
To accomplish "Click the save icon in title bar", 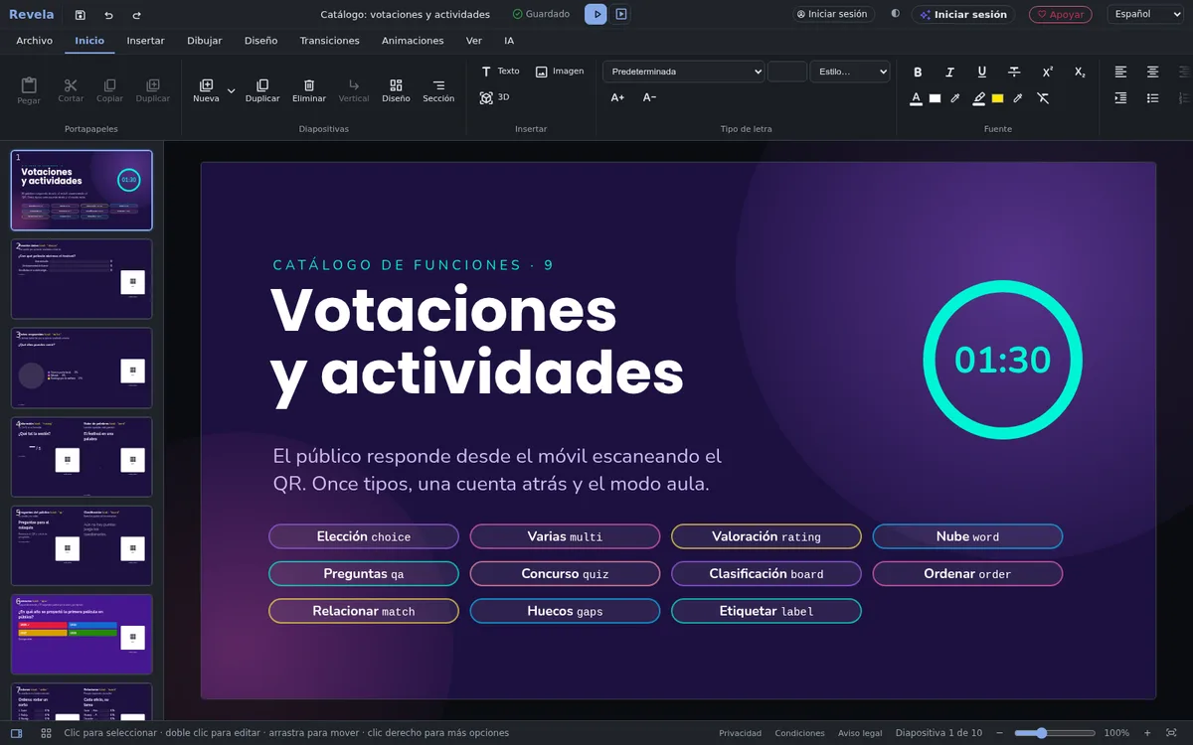I will click(80, 15).
